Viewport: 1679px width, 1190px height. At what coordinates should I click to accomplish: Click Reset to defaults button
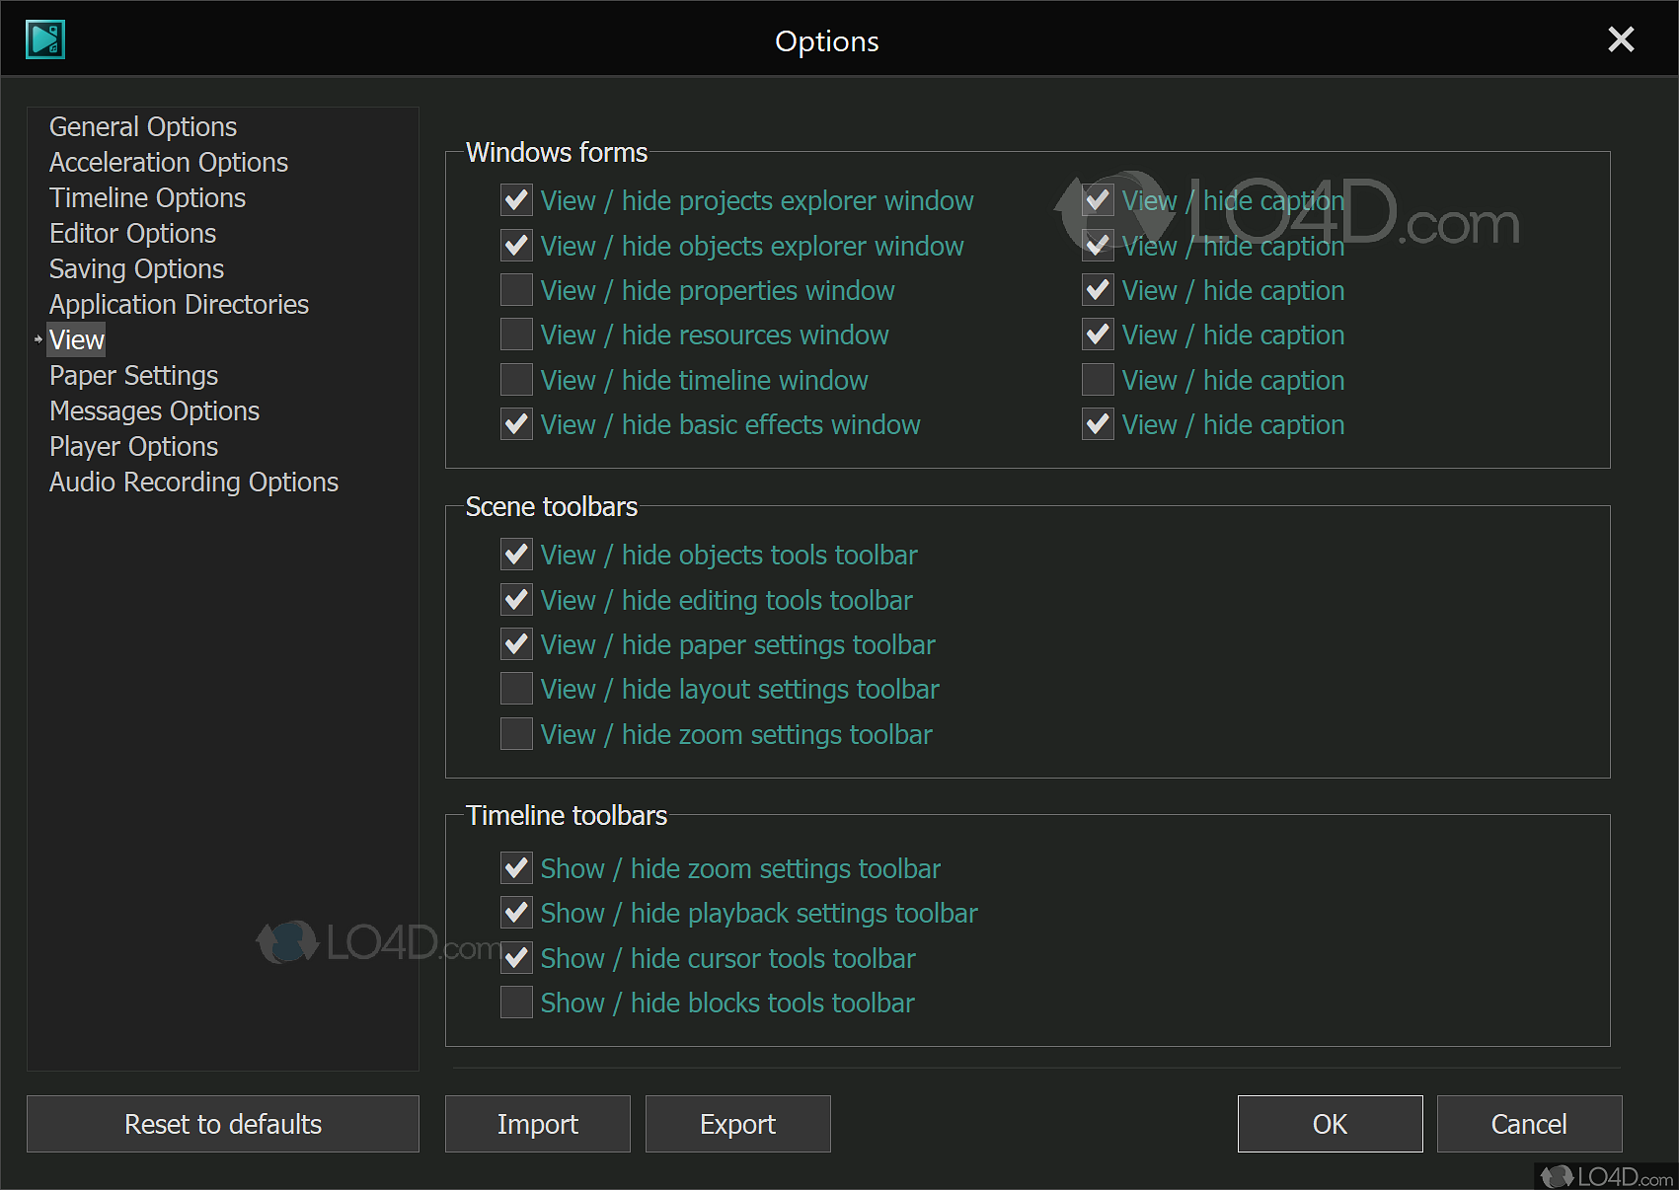223,1124
